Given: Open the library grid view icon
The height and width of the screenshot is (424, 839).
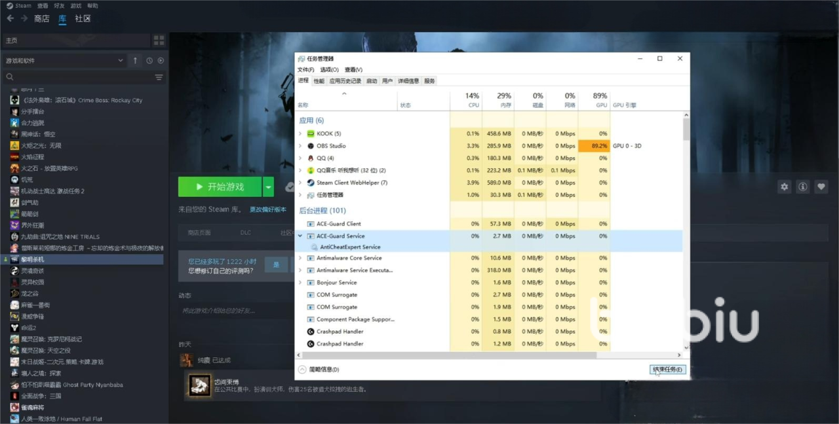Looking at the screenshot, I should [159, 41].
